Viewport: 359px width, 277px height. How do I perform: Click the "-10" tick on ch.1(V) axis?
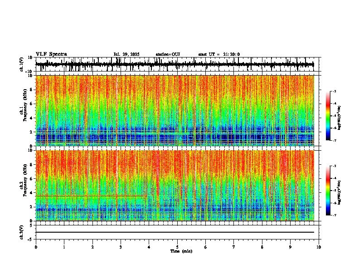pyautogui.click(x=29, y=72)
